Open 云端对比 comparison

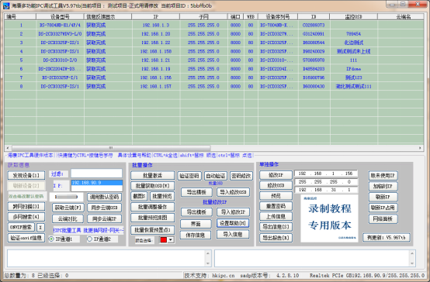(x=68, y=218)
